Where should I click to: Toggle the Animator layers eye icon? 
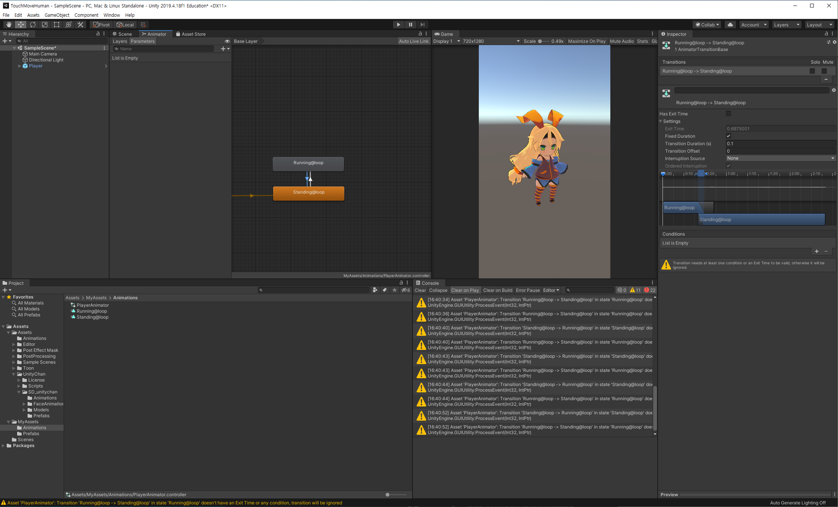(x=227, y=41)
